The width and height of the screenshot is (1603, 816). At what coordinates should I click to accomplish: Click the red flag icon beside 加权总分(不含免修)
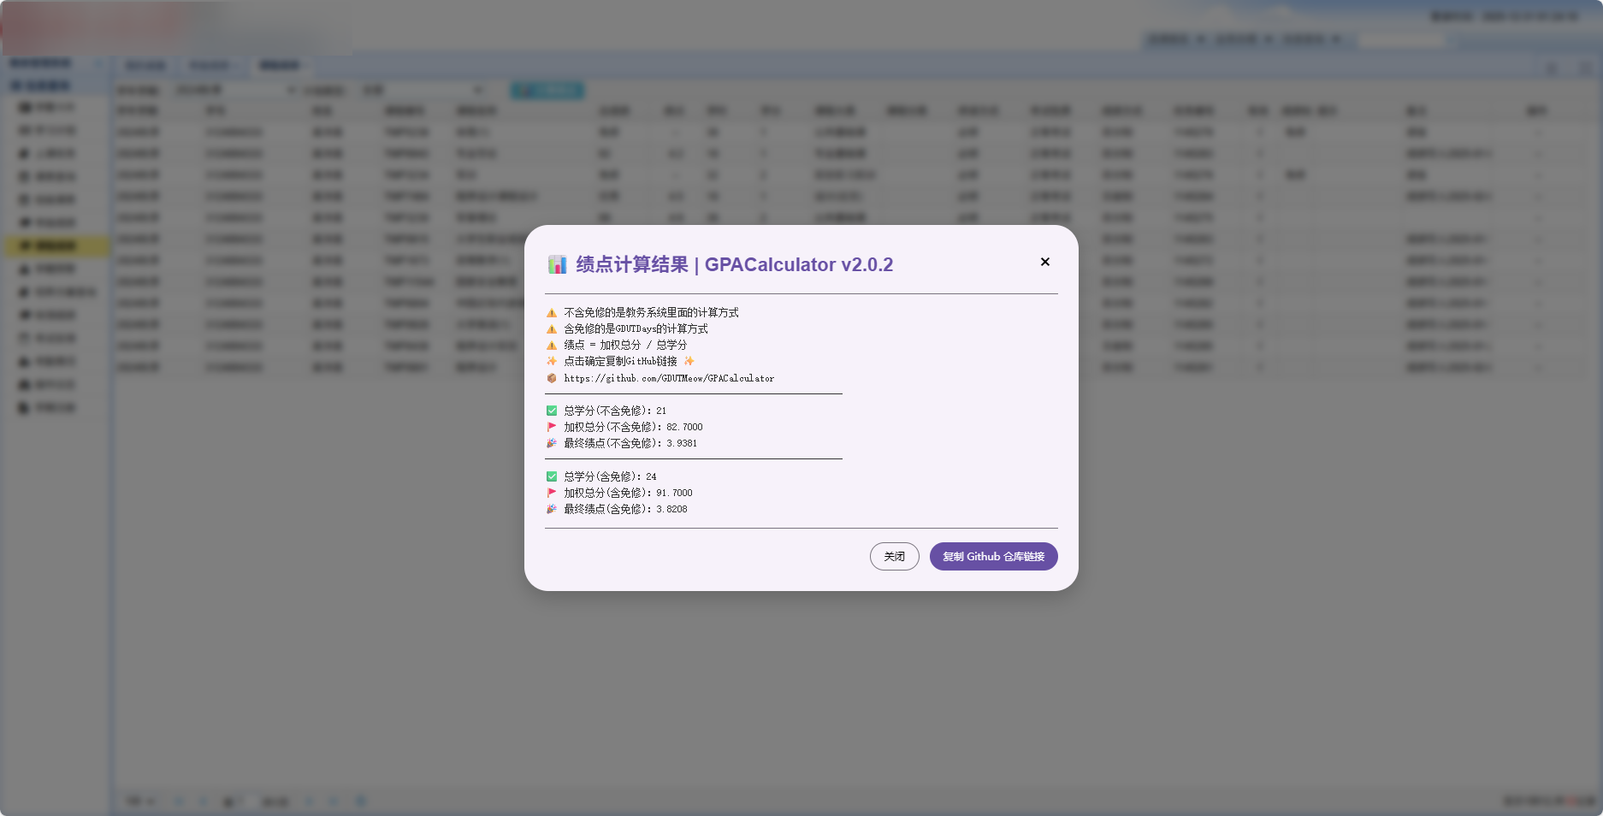(552, 426)
